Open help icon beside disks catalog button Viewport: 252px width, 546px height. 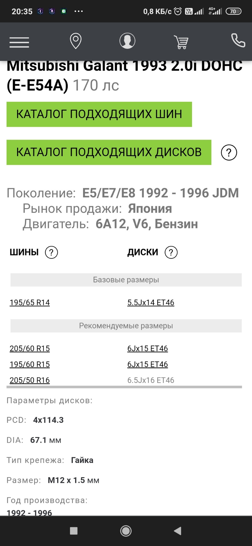(229, 153)
